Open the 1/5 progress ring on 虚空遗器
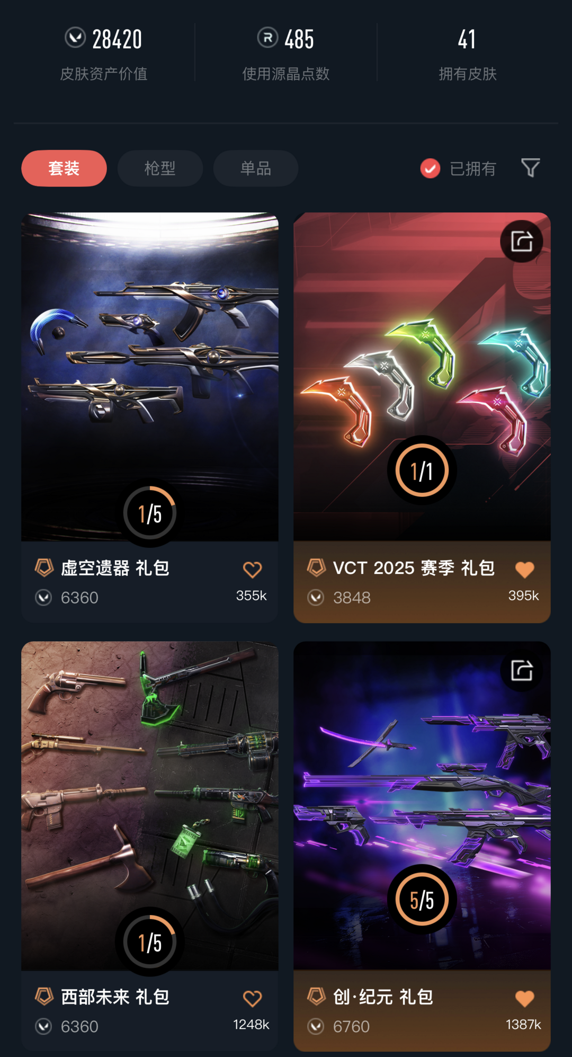Screen dimensions: 572x1057 (150, 513)
